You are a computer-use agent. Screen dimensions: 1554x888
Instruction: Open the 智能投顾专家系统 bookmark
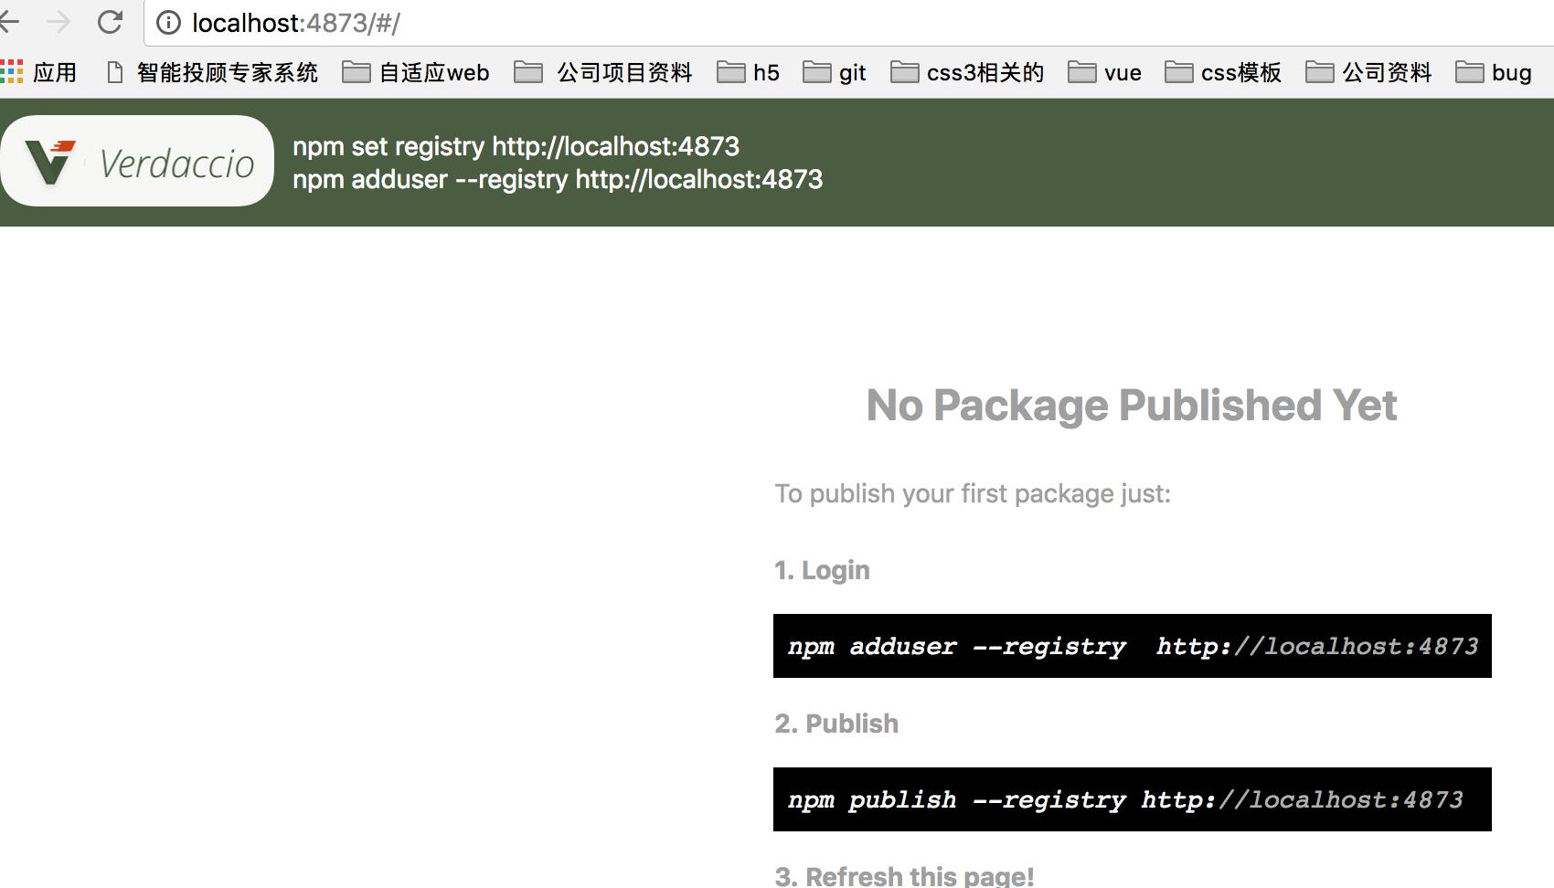click(212, 72)
